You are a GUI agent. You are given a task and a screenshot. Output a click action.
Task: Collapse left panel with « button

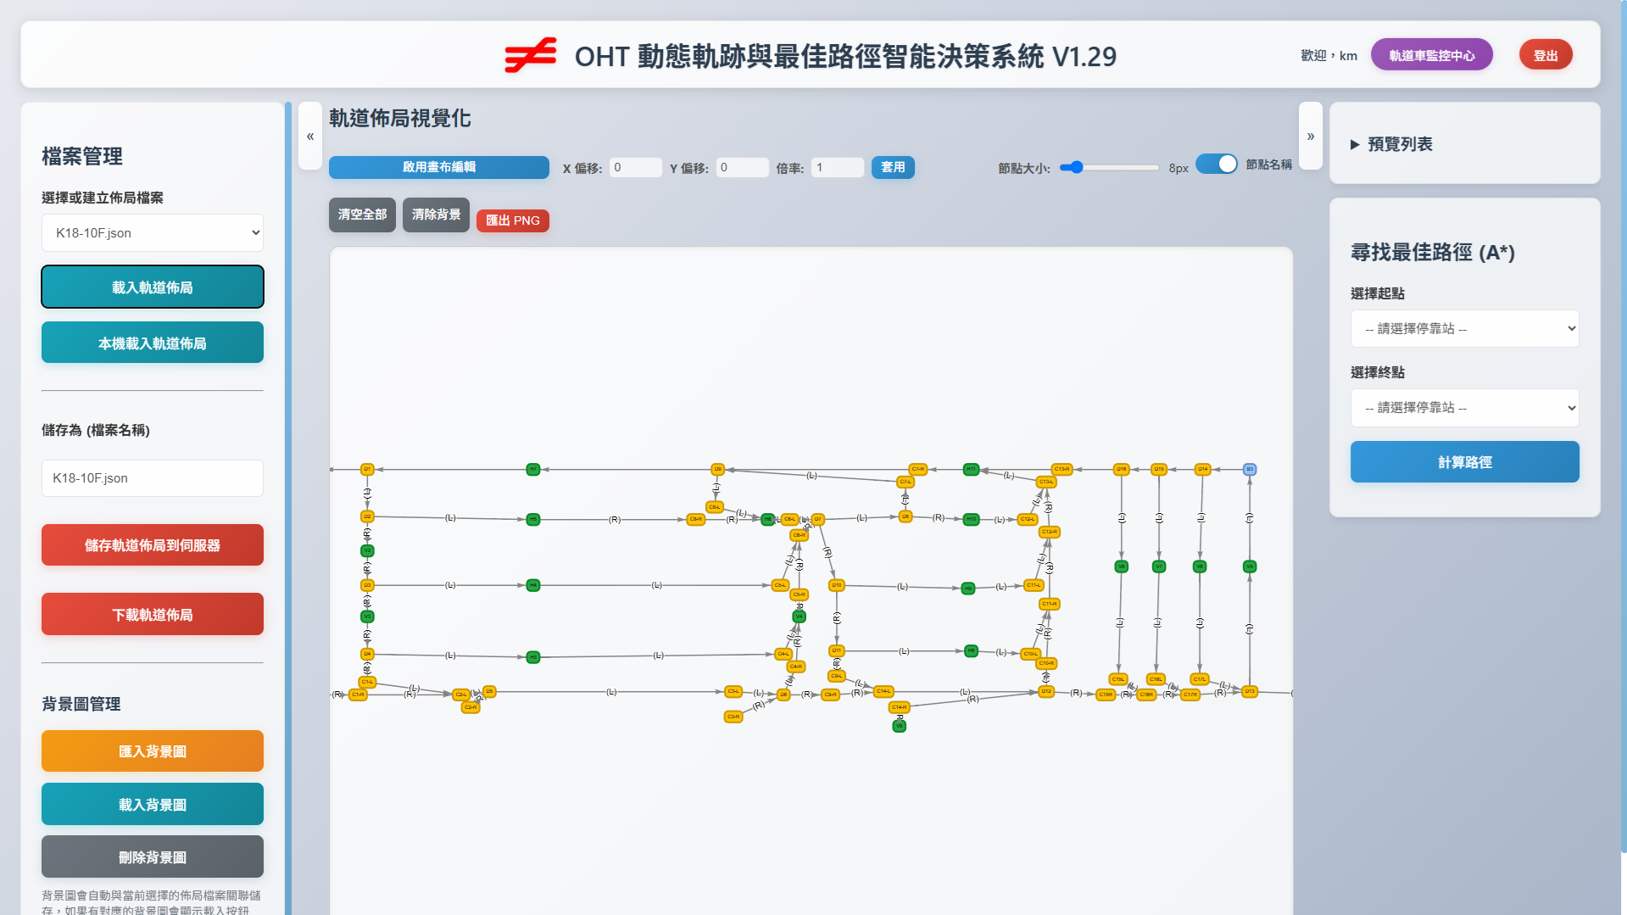point(310,136)
